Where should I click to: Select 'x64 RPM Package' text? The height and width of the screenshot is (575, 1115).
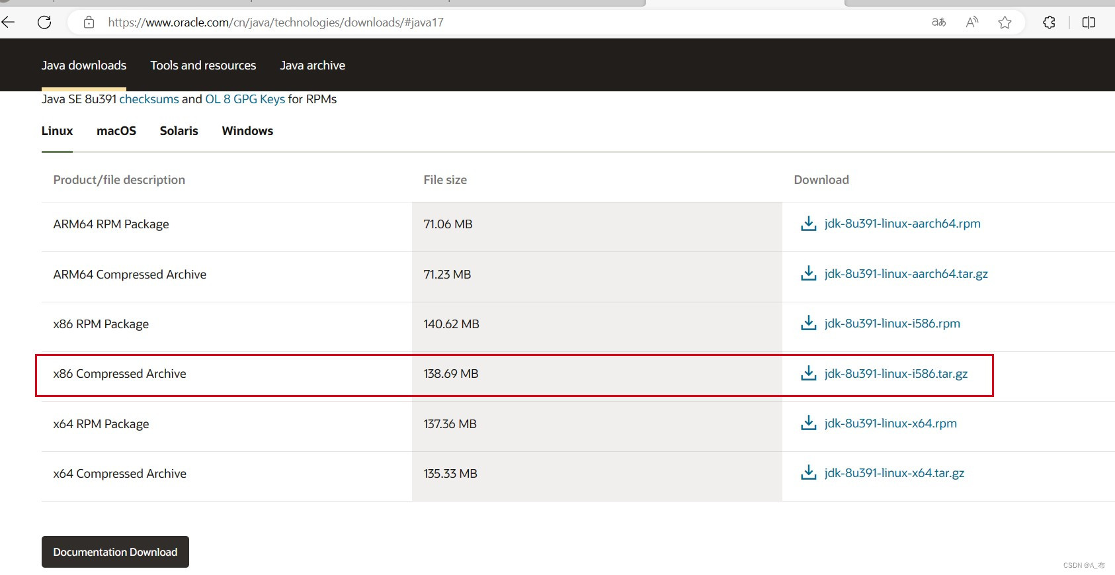[101, 424]
